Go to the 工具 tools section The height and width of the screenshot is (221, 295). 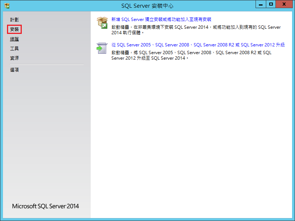click(14, 48)
